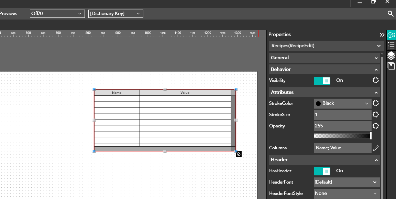Toggle the HasHeader switch
This screenshot has width=396, height=199.
click(322, 171)
